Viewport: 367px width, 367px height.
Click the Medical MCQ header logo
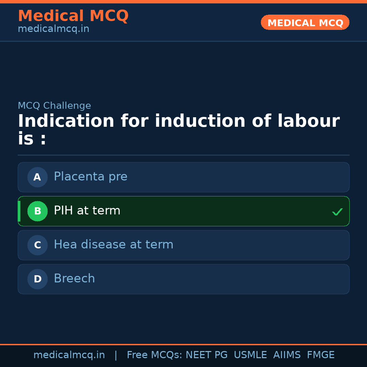coord(73,16)
